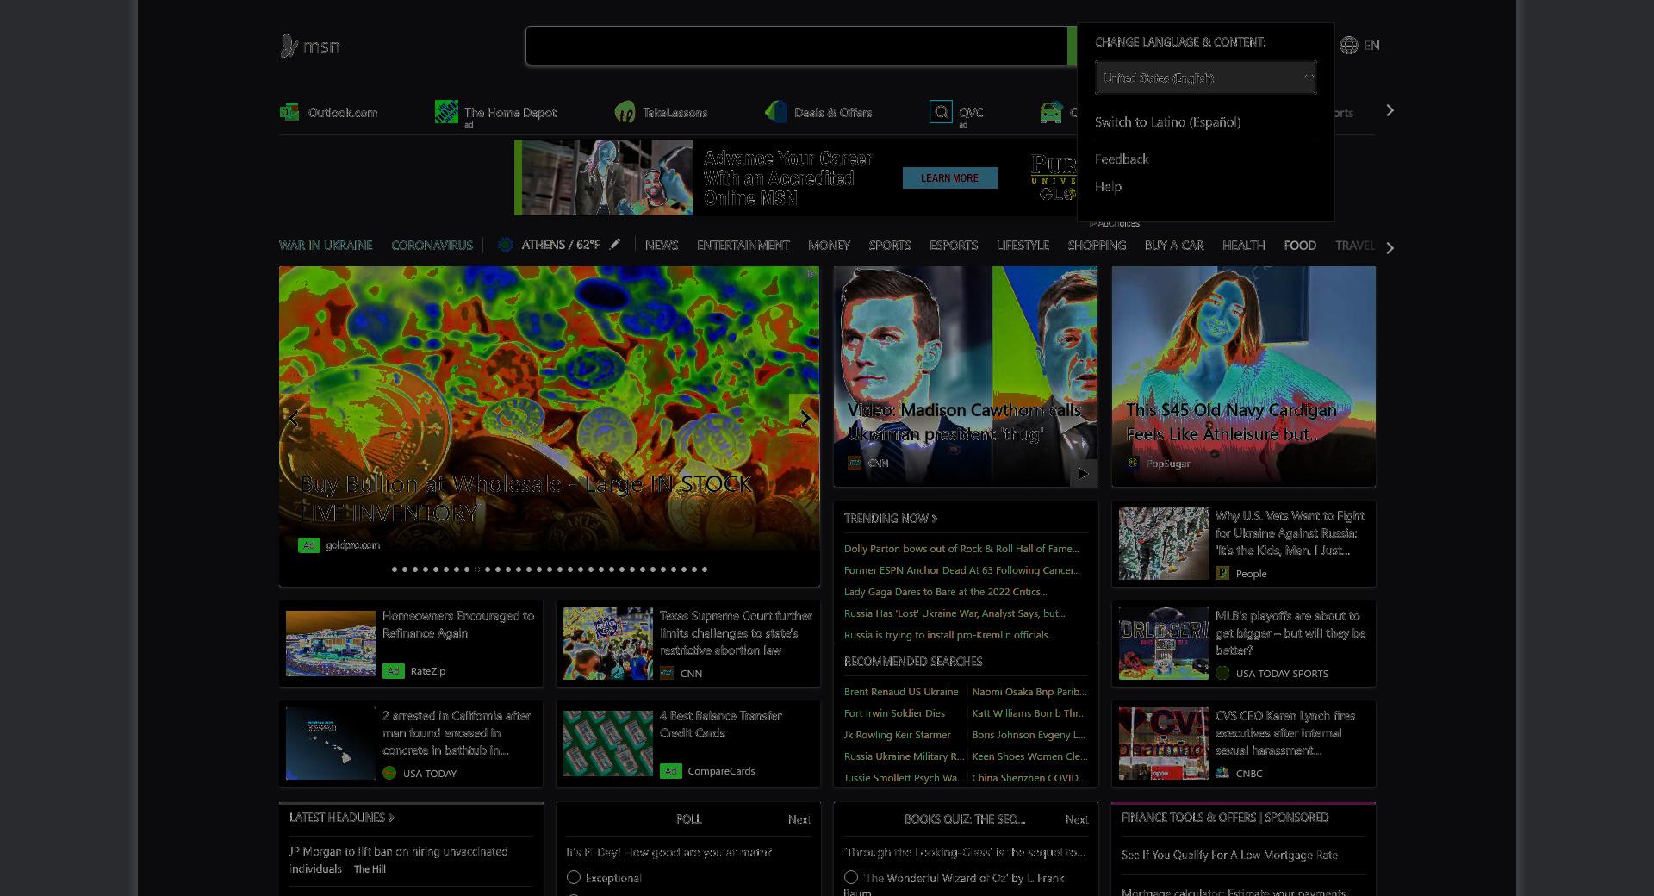Open the California bathtub arrest thumbnail
The width and height of the screenshot is (1654, 896).
click(x=330, y=744)
